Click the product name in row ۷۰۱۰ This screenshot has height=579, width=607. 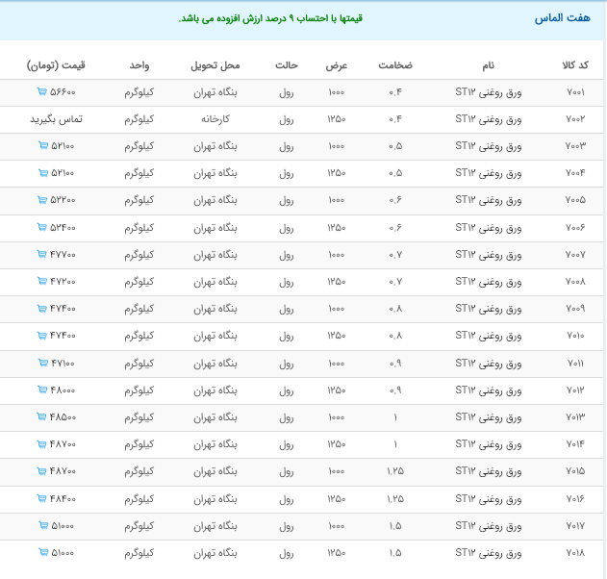[x=489, y=337]
